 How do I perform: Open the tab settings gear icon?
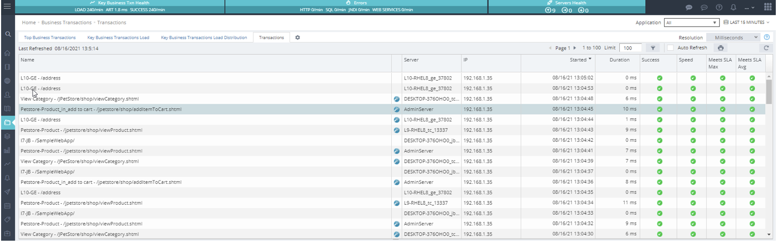[298, 38]
